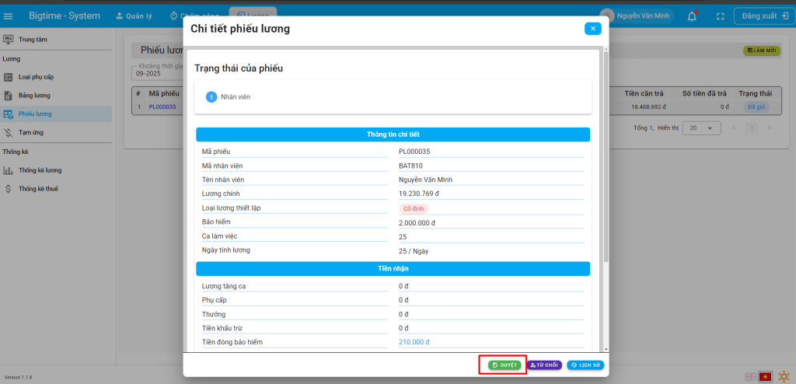Screen dimensions: 796x384
Task: Click the Đăng xuất logout button
Action: coord(761,16)
